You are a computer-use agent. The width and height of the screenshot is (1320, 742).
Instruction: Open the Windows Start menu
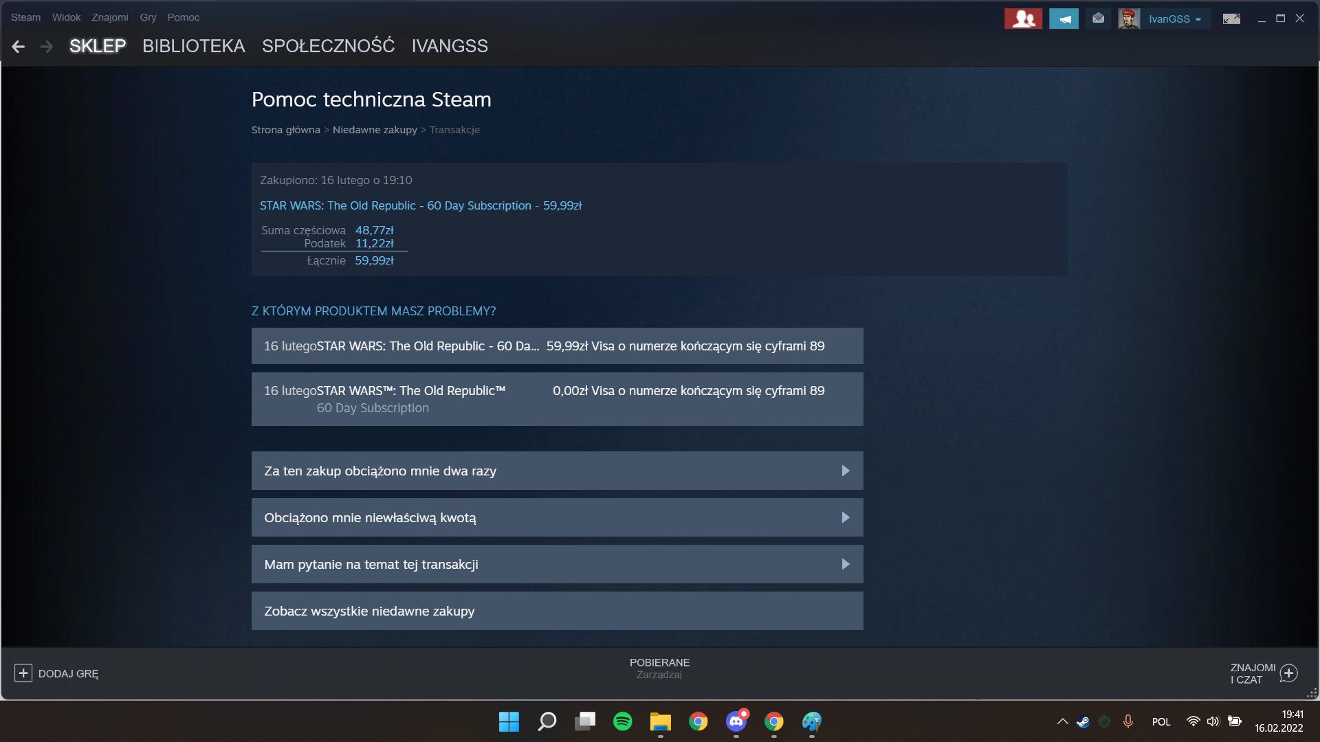click(509, 721)
